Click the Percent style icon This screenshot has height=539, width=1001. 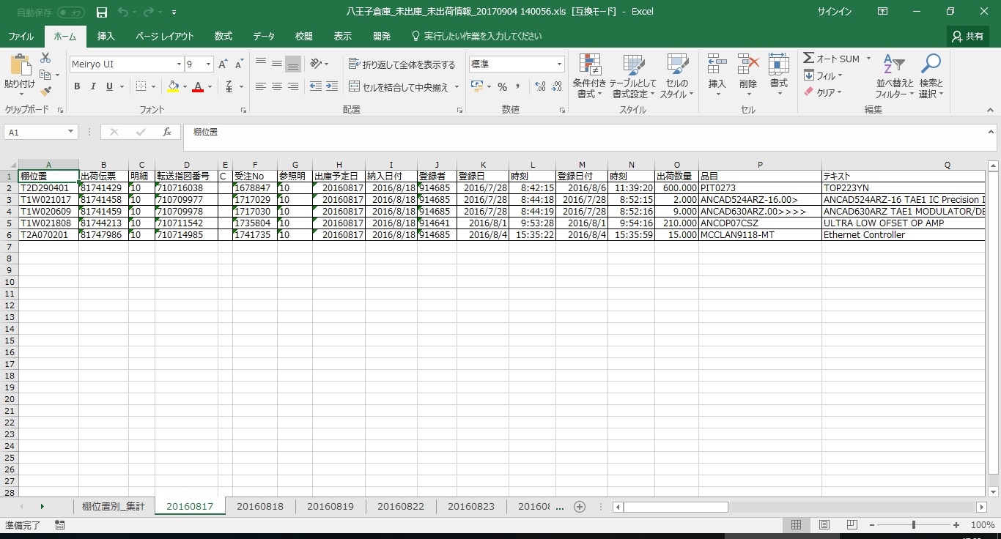[x=502, y=86]
